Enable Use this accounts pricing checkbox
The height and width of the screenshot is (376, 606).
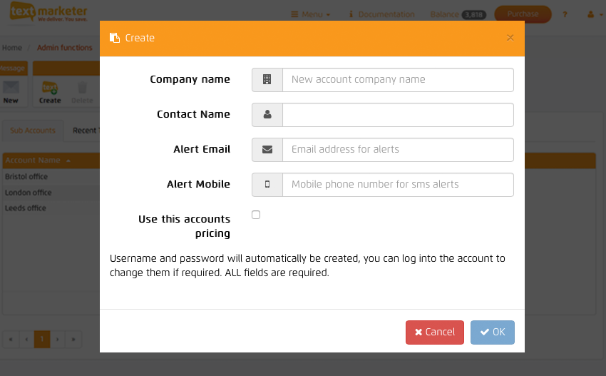[256, 215]
